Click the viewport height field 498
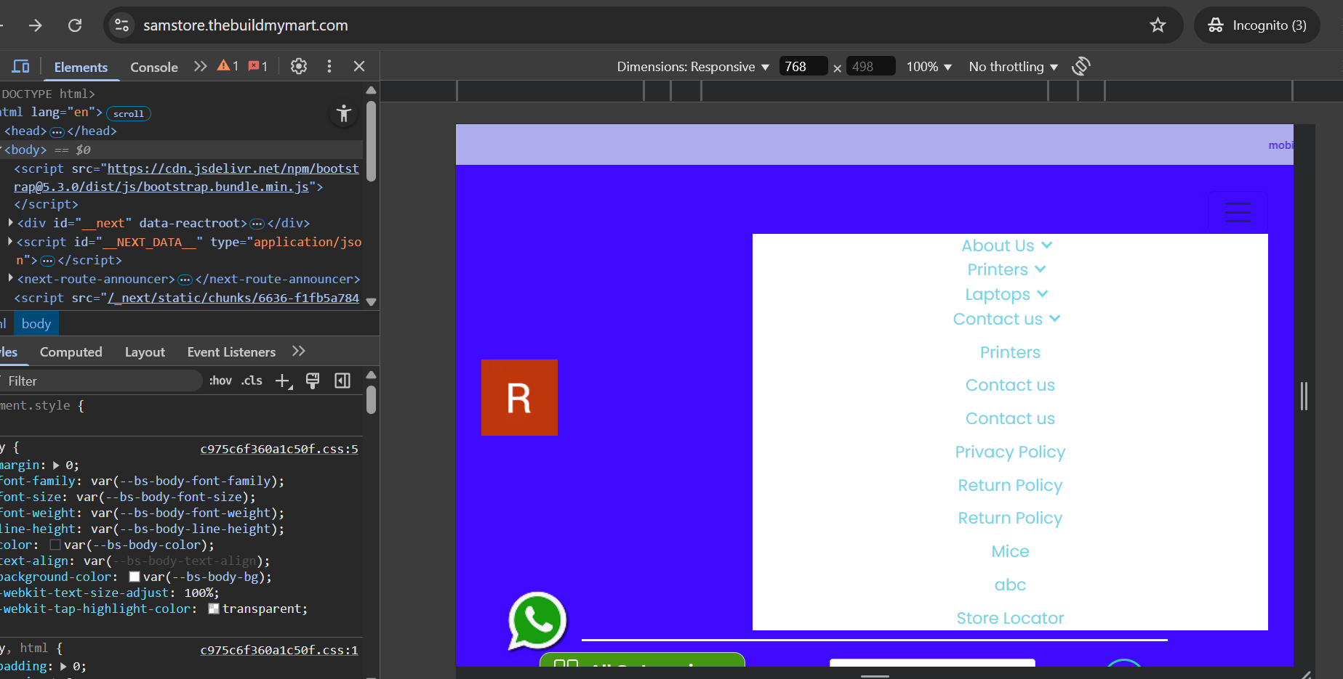The image size is (1343, 679). (870, 67)
